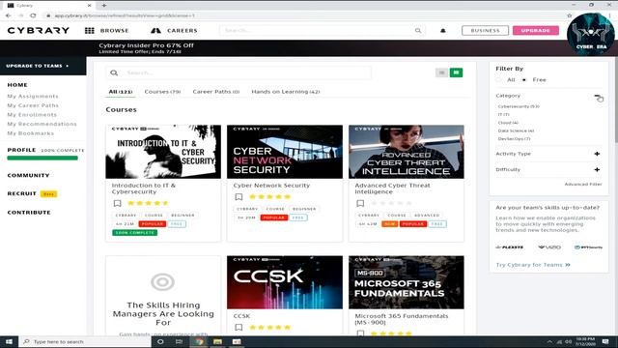Select the All results tab
Screen dimensions: 618x348
tap(121, 92)
